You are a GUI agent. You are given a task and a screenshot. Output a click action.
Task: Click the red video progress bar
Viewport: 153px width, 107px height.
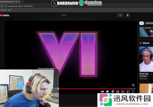(95, 89)
